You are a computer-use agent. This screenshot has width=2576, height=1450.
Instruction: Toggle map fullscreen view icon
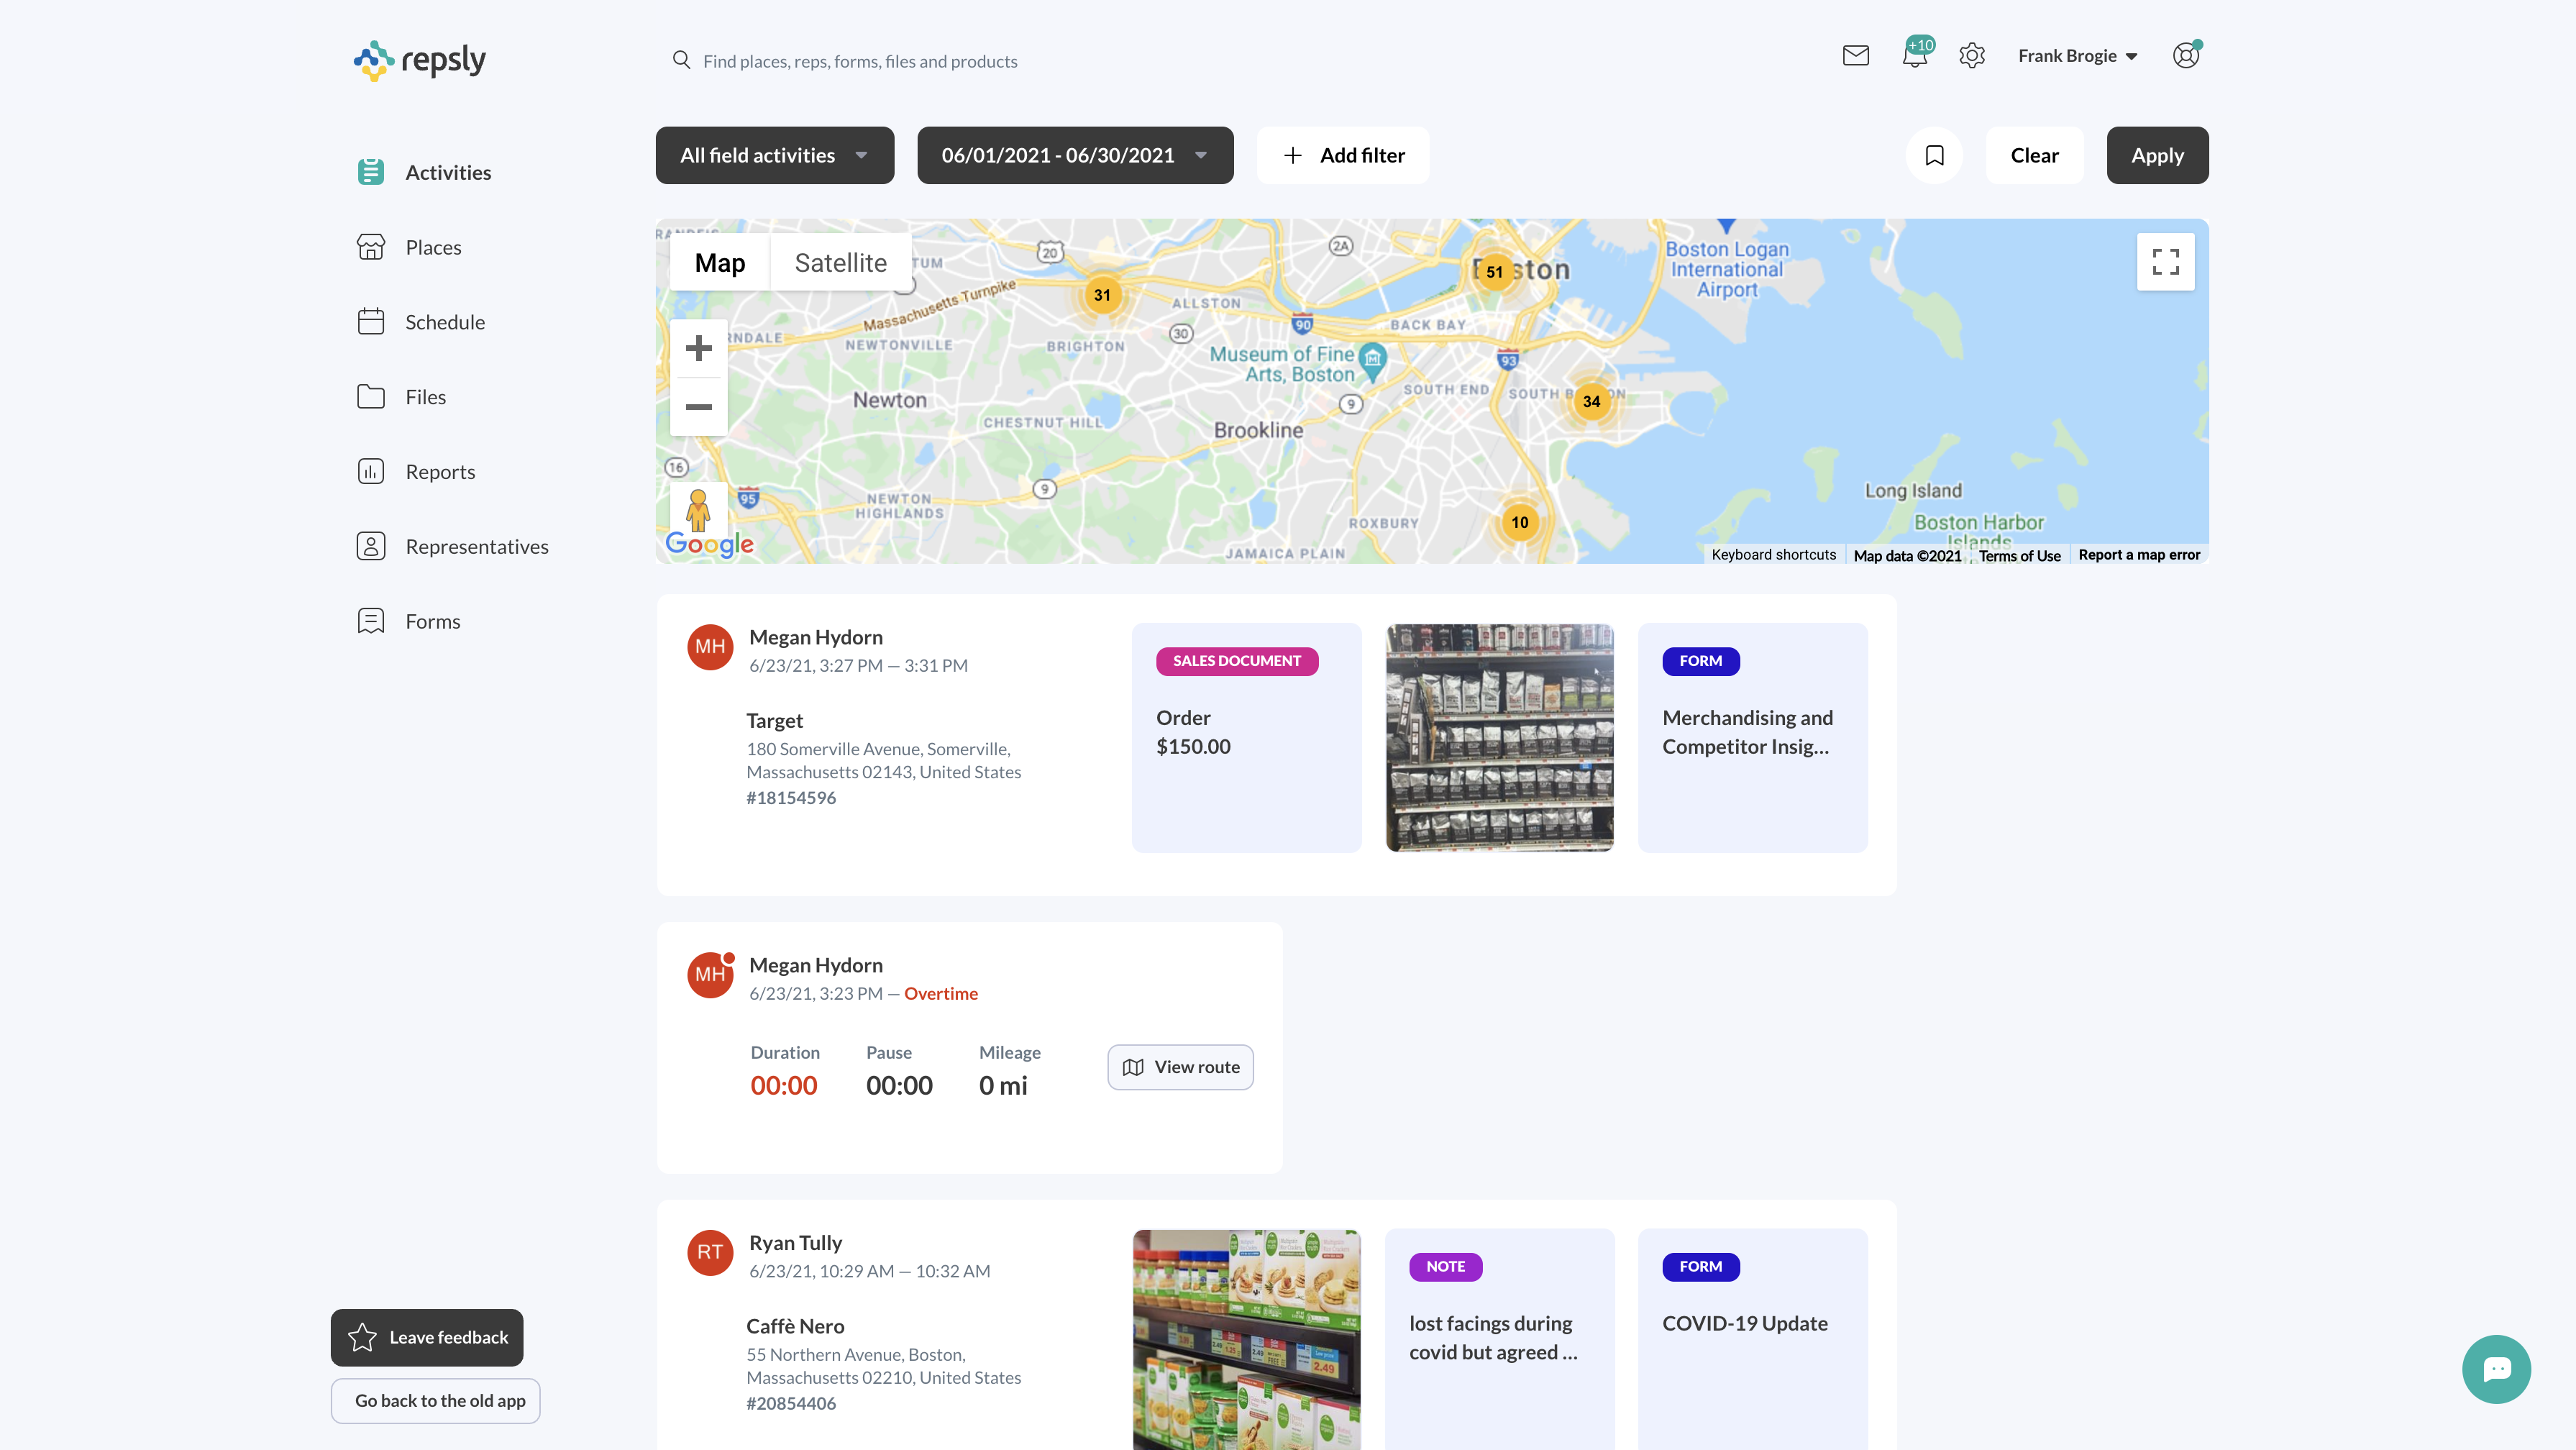click(2165, 262)
